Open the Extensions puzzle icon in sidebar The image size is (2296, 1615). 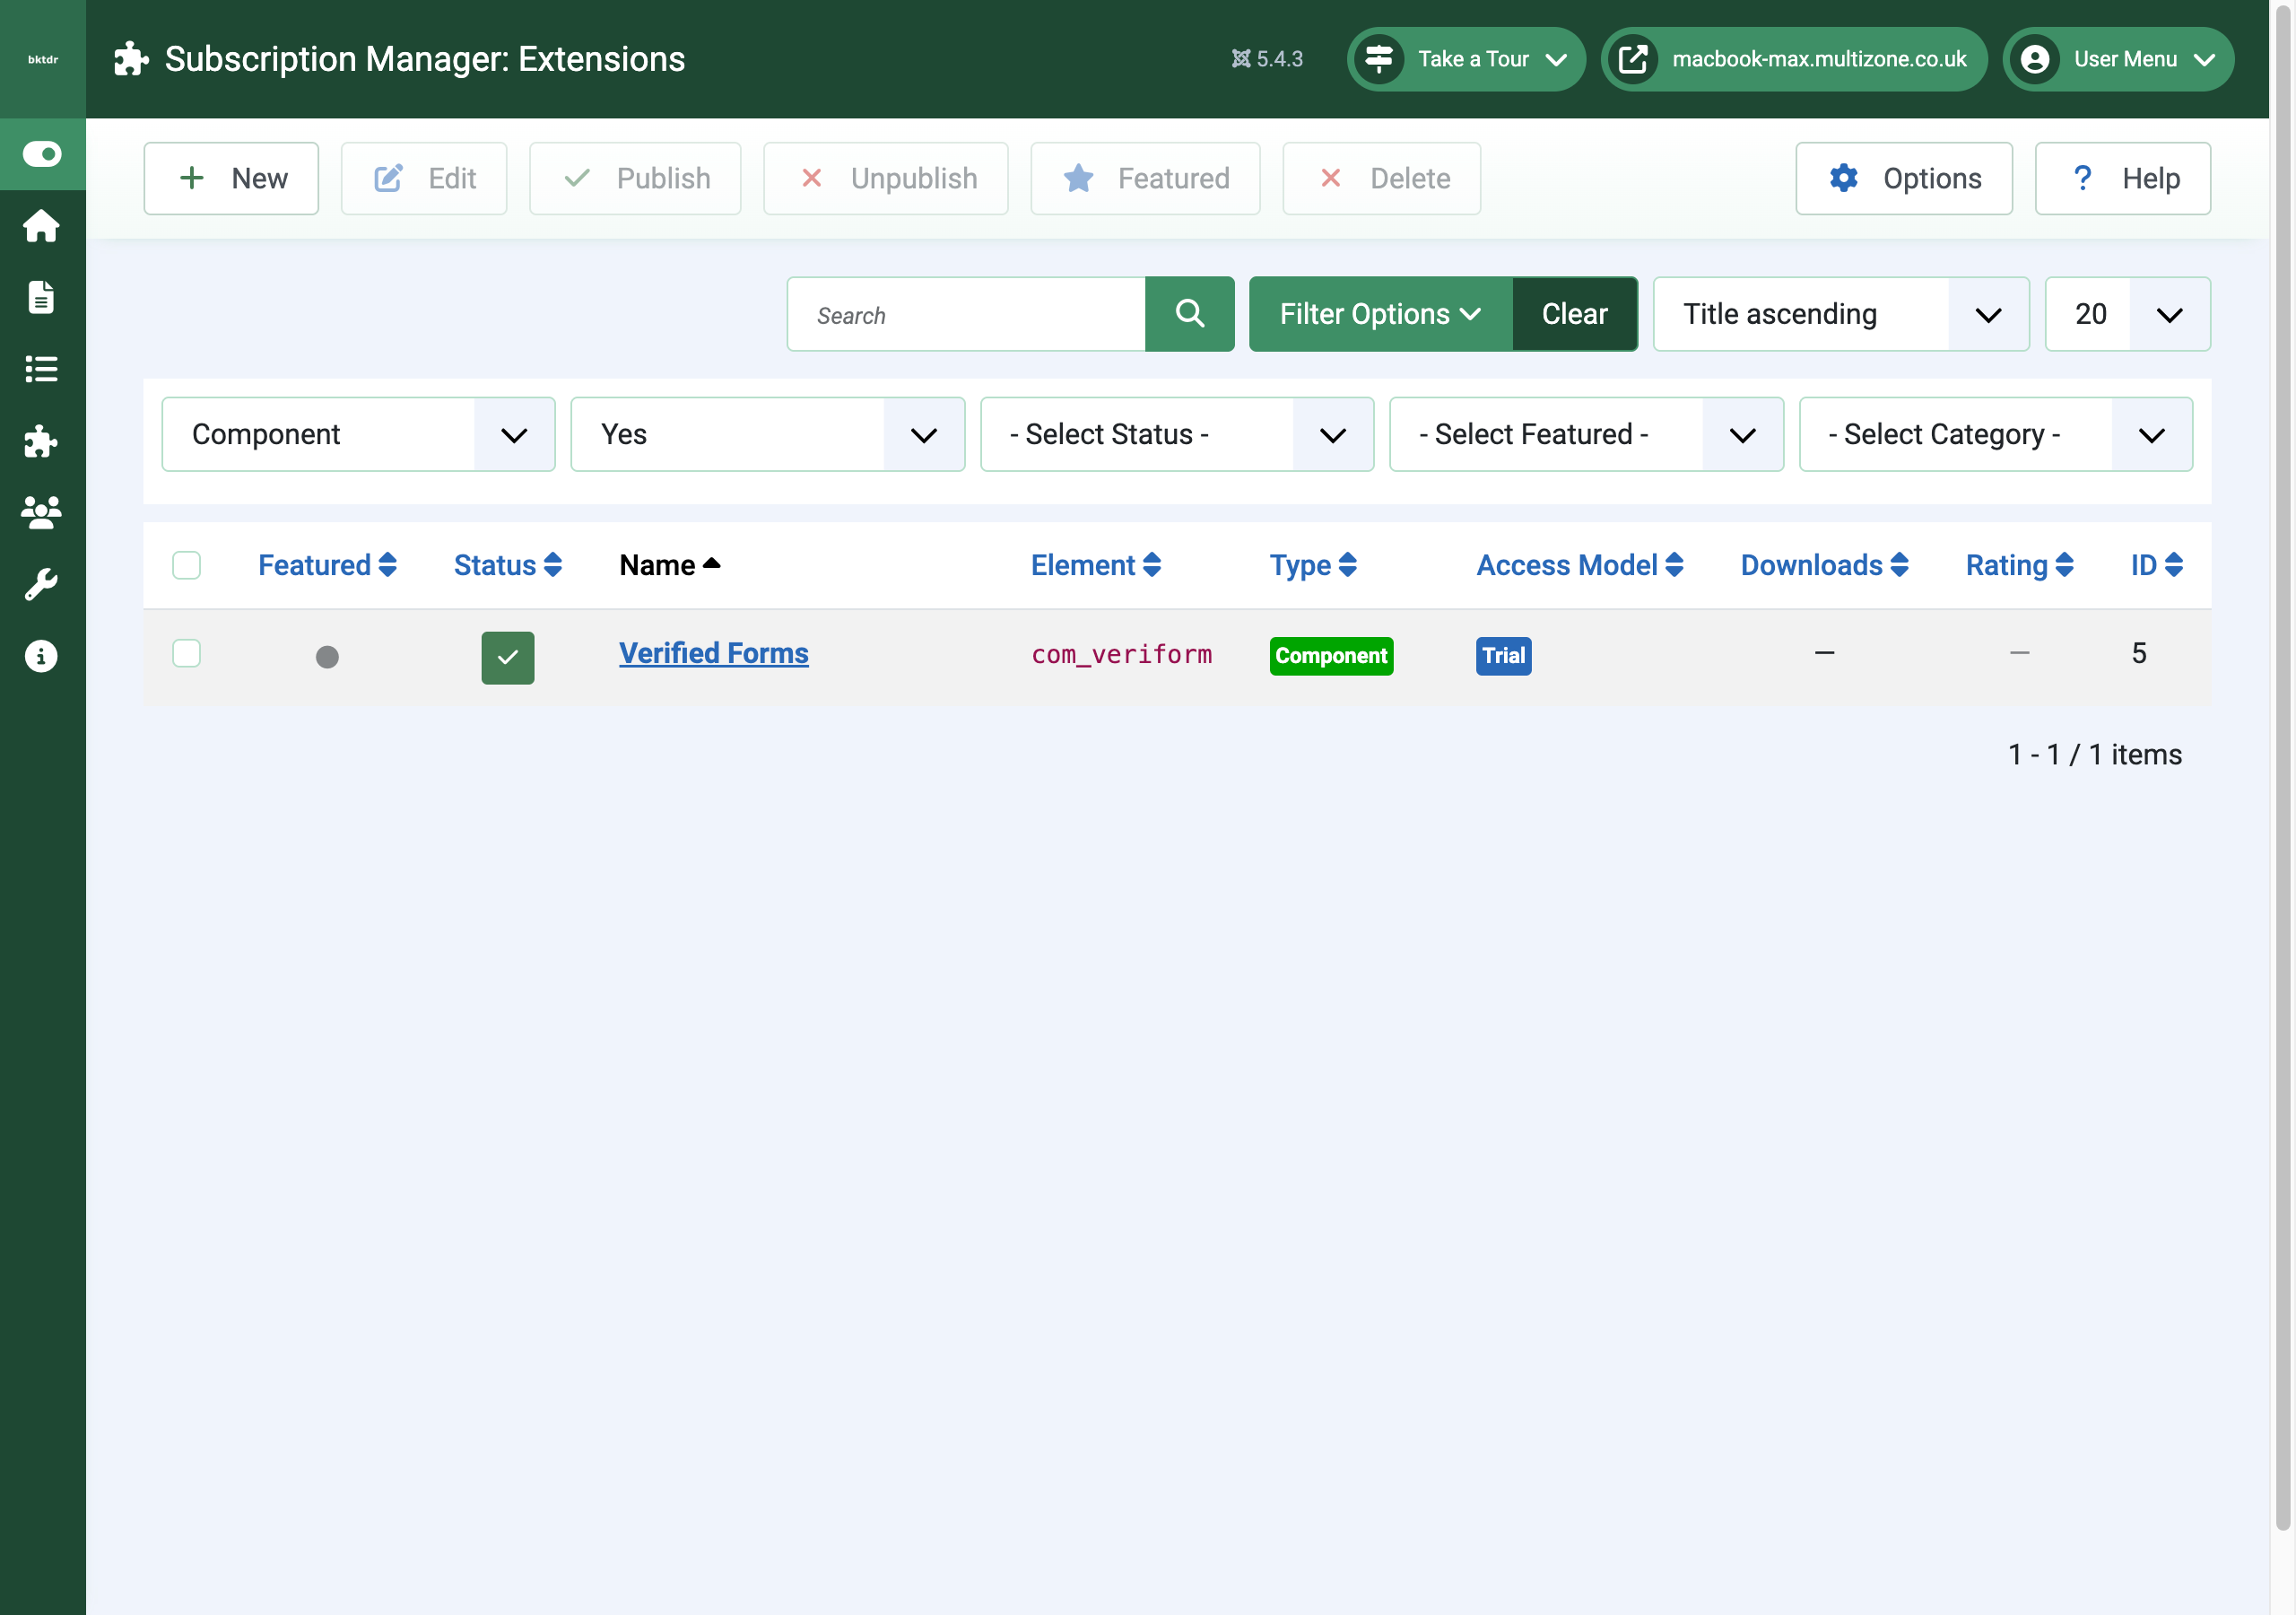coord(41,441)
